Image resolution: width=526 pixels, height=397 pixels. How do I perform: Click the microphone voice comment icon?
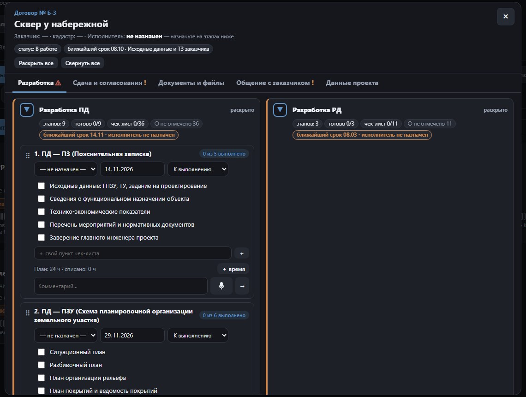tap(221, 286)
